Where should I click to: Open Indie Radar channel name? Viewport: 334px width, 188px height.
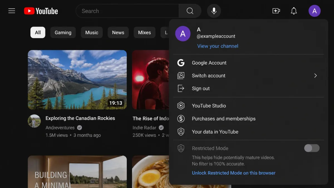tap(144, 128)
